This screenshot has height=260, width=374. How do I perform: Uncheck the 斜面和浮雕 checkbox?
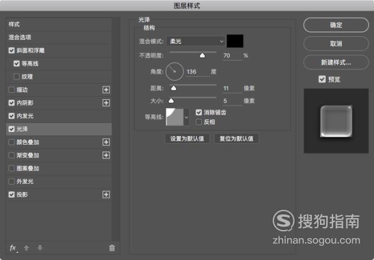(12, 50)
